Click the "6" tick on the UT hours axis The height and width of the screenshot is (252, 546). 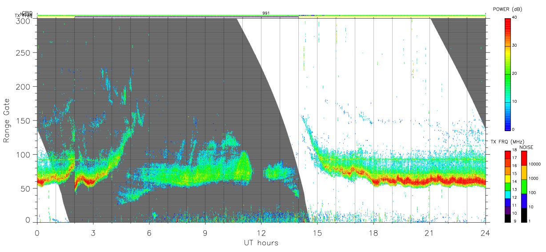(x=149, y=232)
